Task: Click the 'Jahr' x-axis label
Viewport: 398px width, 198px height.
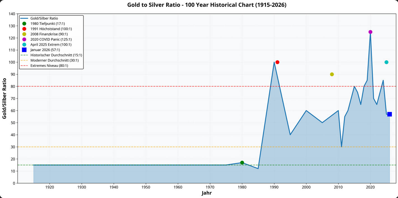Action: coord(207,193)
